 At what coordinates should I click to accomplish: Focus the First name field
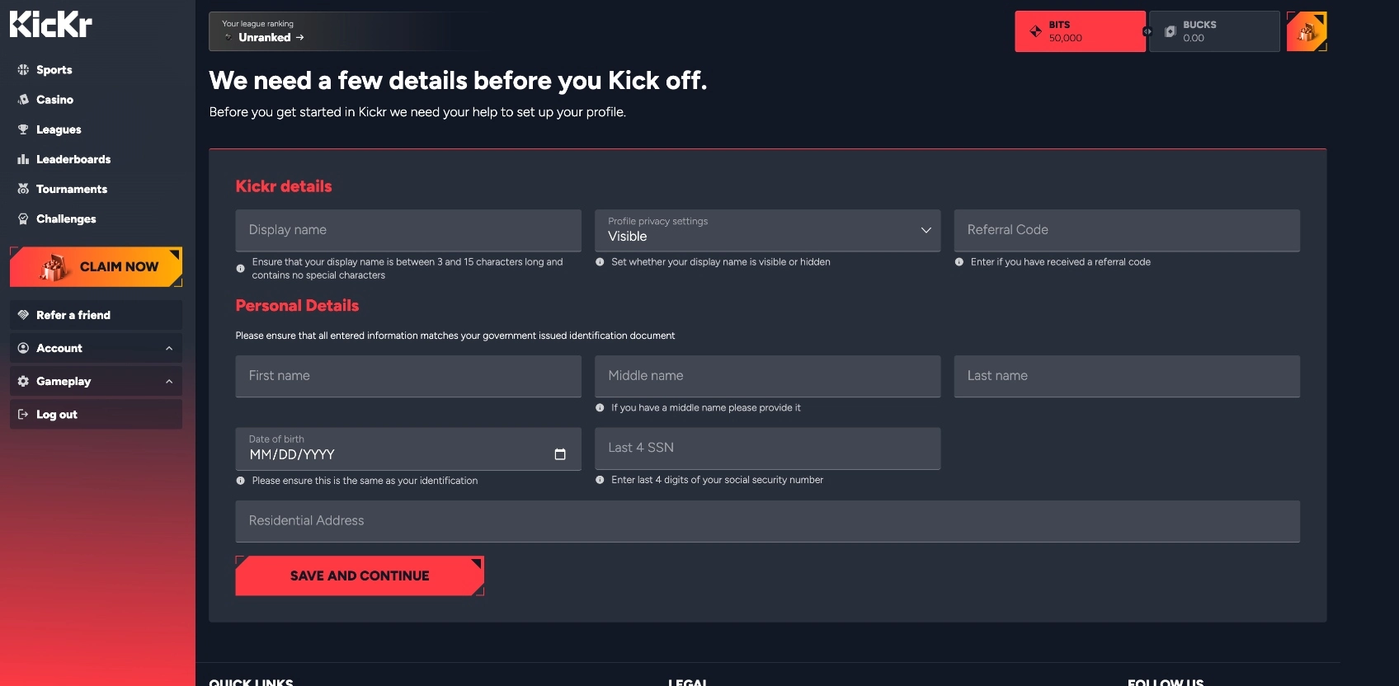pos(408,376)
